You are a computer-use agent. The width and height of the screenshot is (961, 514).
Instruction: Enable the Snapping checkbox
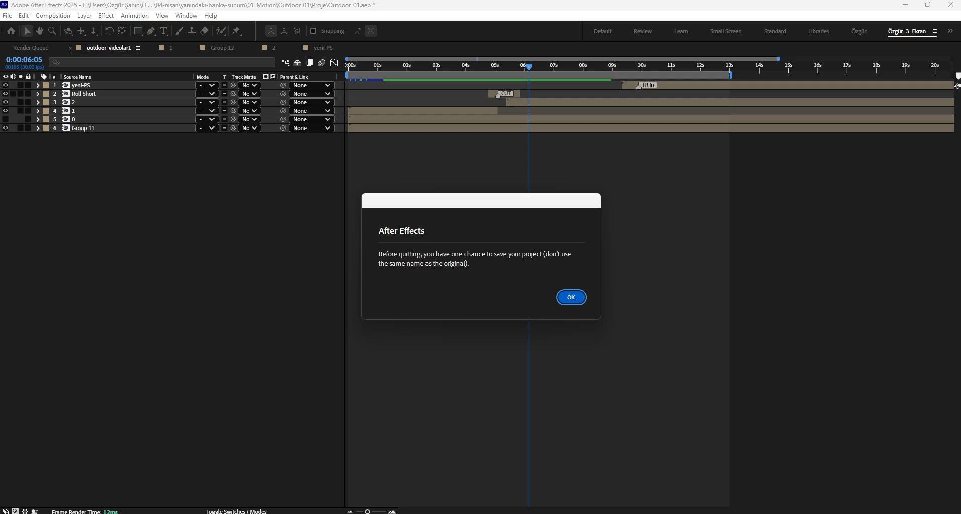point(313,31)
